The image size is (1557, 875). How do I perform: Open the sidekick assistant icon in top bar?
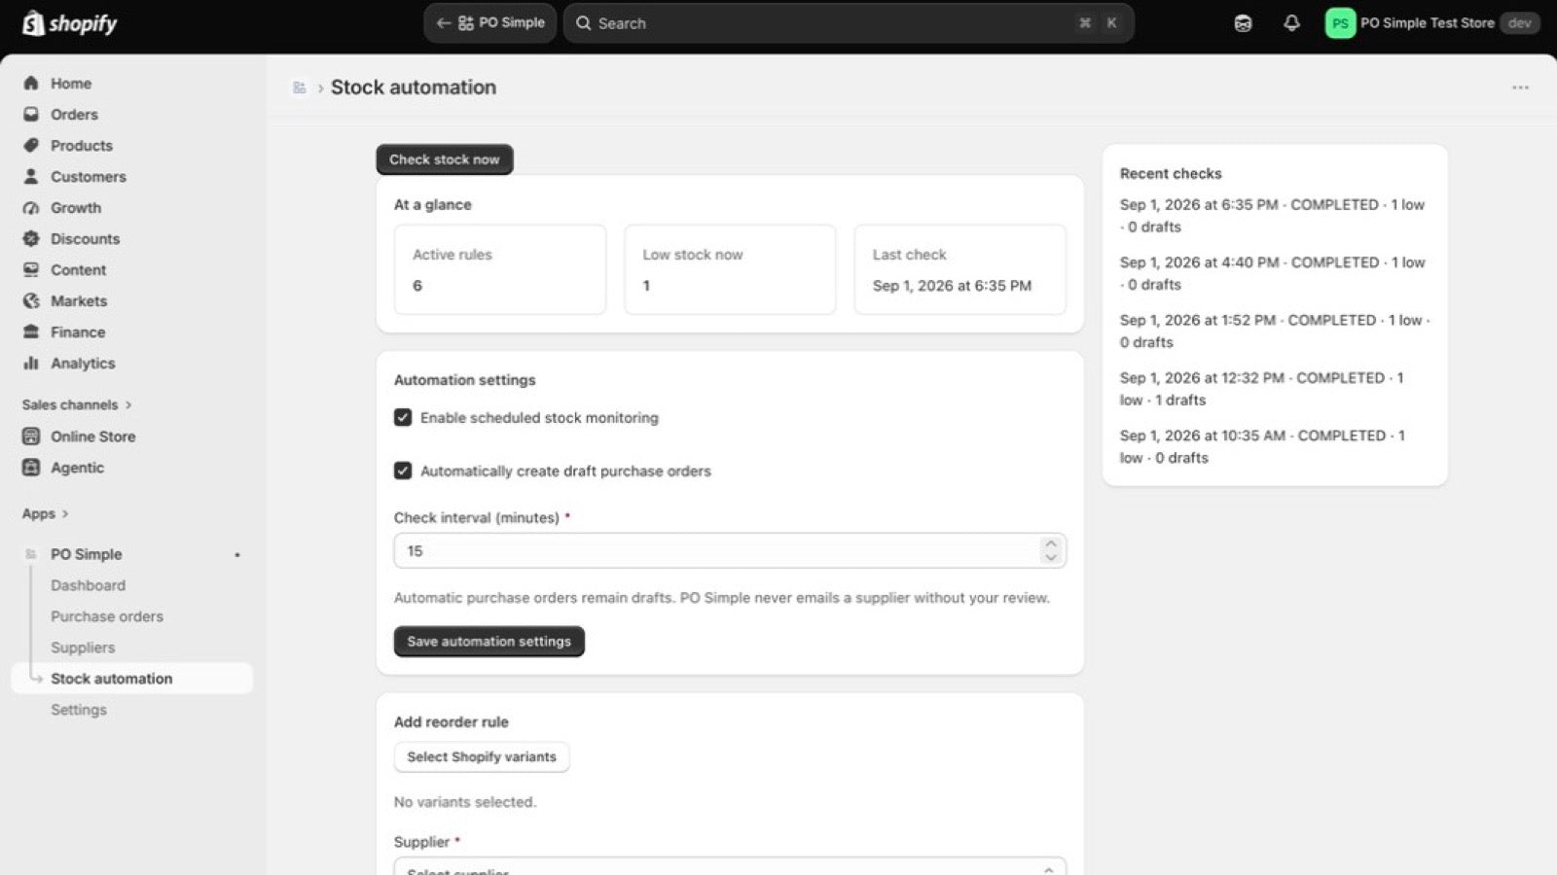(1243, 23)
